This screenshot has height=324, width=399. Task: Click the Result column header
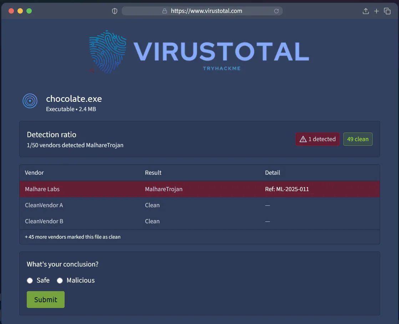point(153,173)
